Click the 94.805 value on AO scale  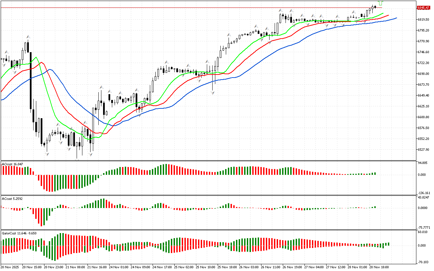(422, 163)
